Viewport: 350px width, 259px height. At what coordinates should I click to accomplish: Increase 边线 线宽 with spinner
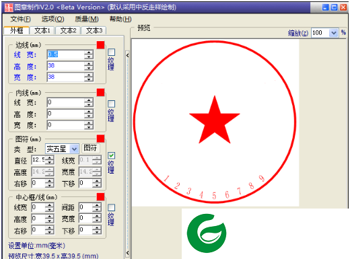click(x=89, y=52)
